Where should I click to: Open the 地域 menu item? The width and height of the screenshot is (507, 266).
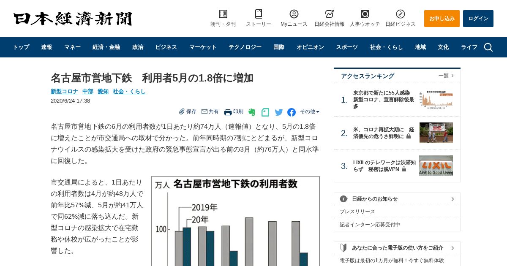(420, 47)
